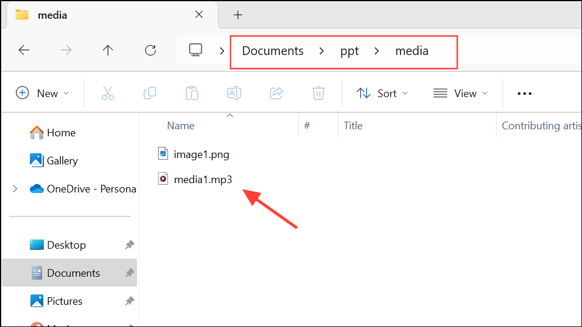The image size is (582, 327).
Task: Click the Paste clipboard icon
Action: (x=192, y=93)
